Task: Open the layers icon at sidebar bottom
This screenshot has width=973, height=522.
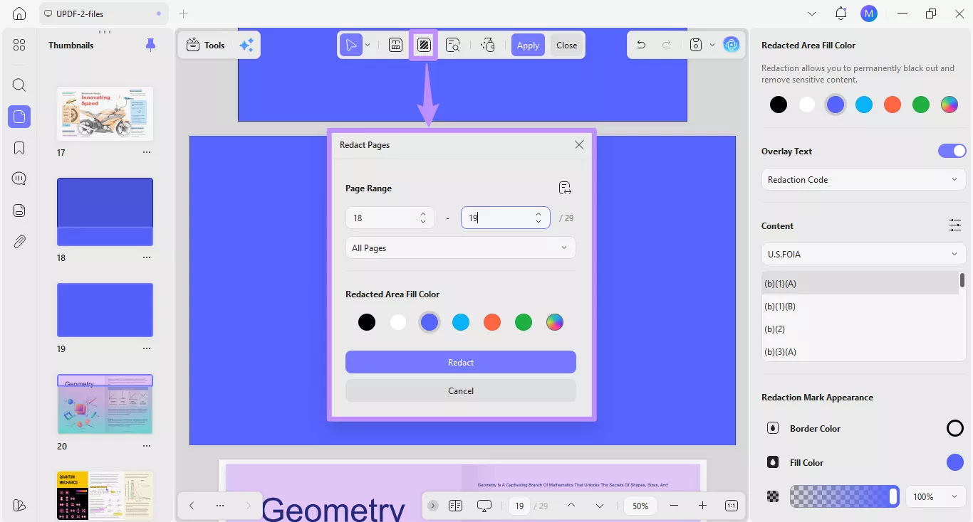Action: 19,506
